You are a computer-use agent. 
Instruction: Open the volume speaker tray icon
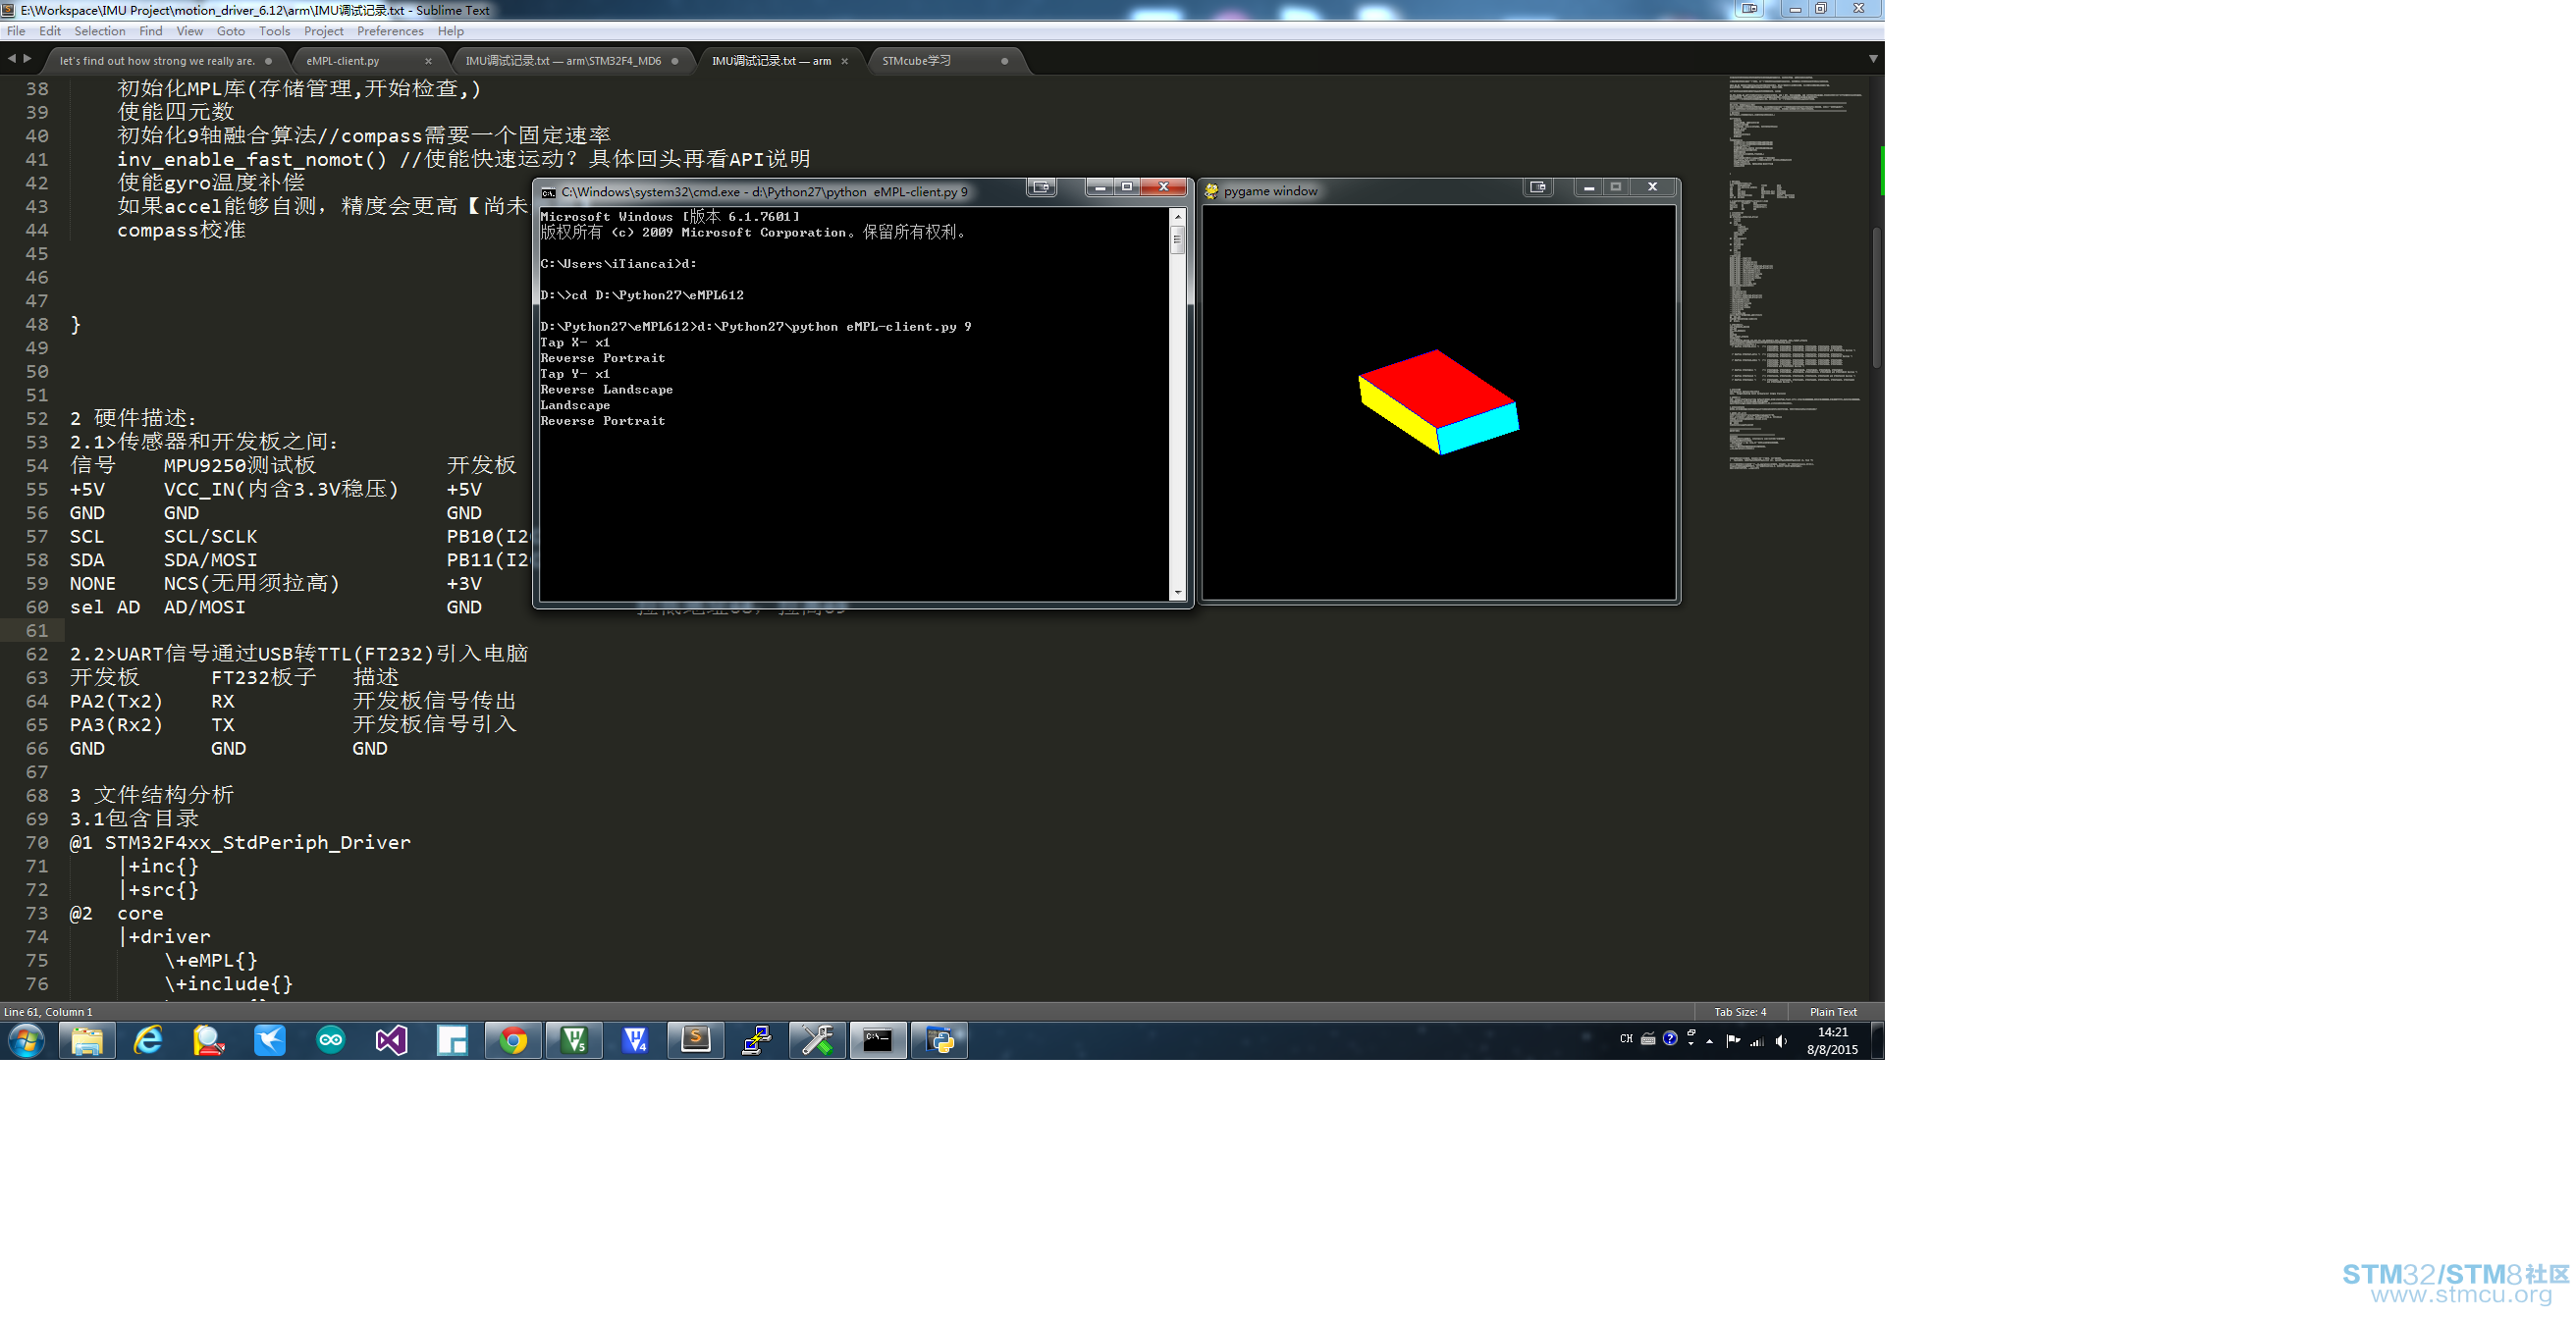pos(1781,1041)
